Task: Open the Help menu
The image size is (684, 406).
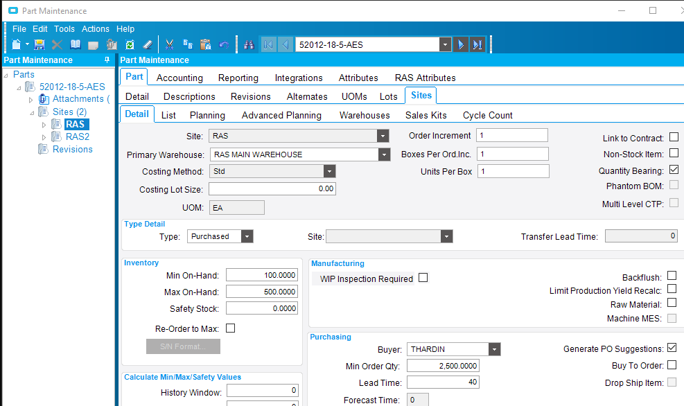Action: [125, 29]
